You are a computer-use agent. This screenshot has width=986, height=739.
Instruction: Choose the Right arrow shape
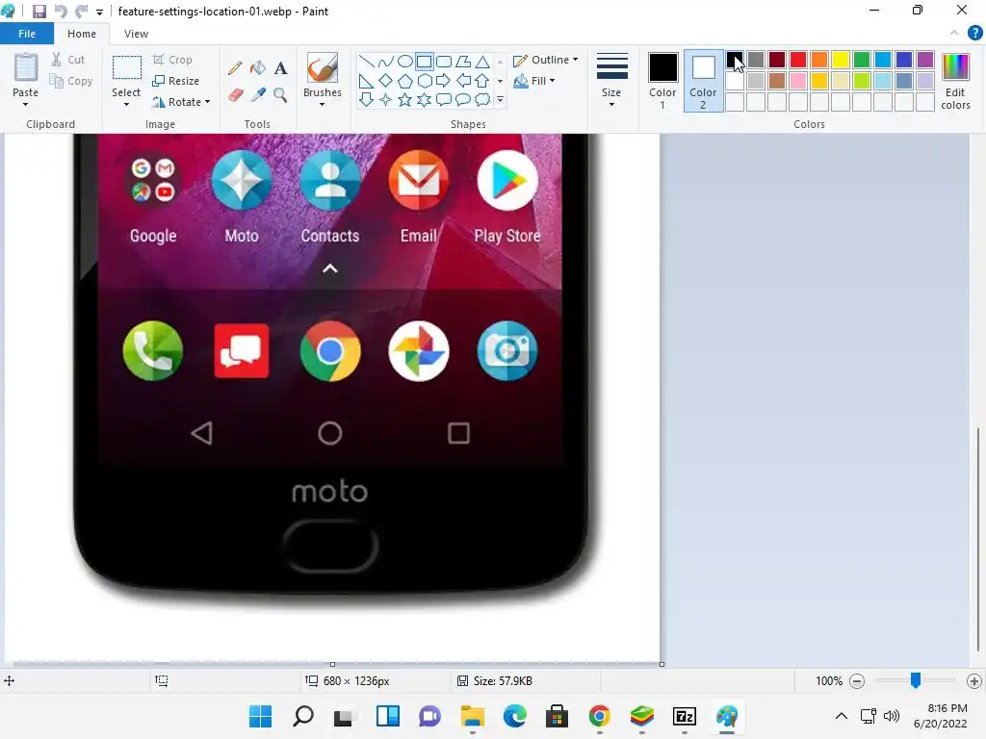click(x=444, y=81)
